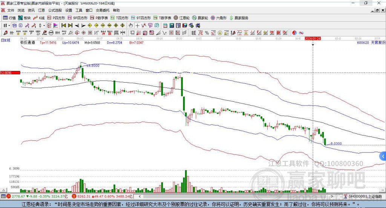Open the 文件 menu

pyautogui.click(x=11, y=10)
